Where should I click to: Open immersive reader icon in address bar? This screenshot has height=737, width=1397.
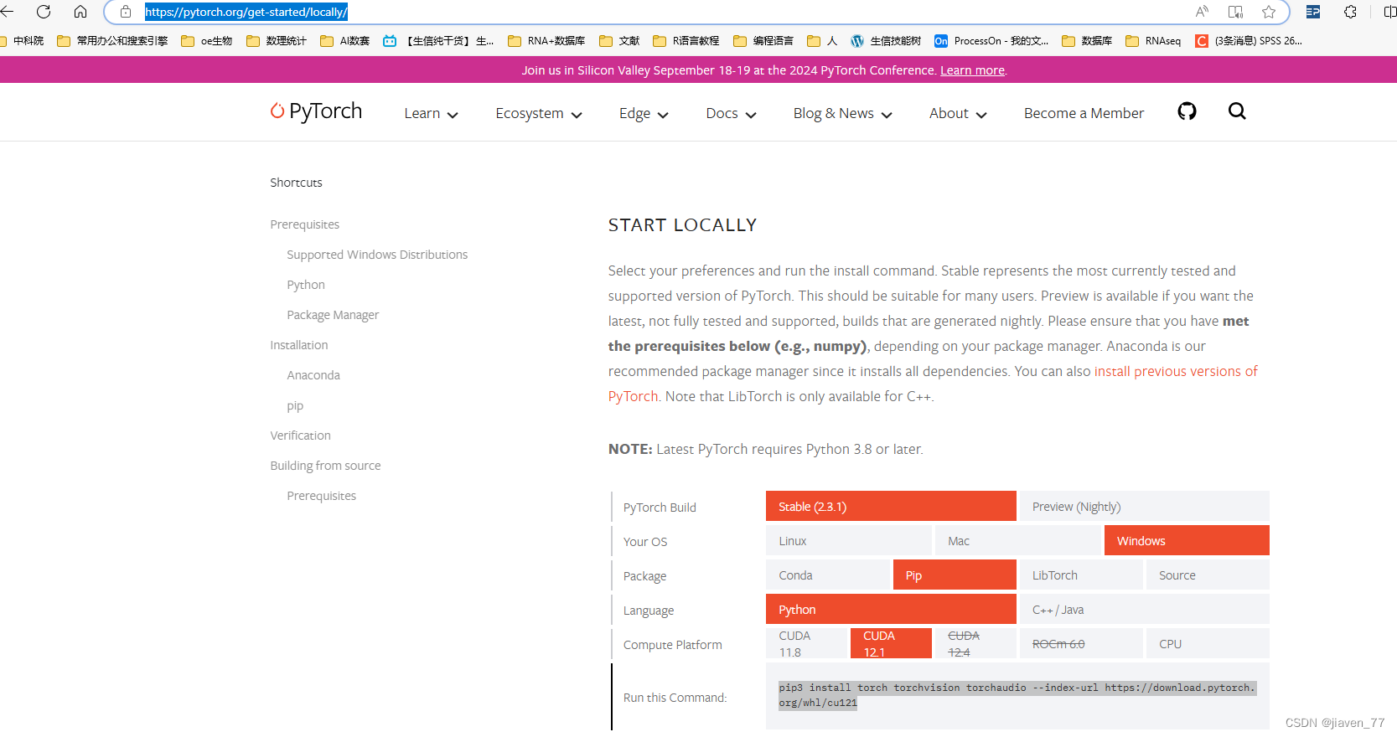point(1235,12)
